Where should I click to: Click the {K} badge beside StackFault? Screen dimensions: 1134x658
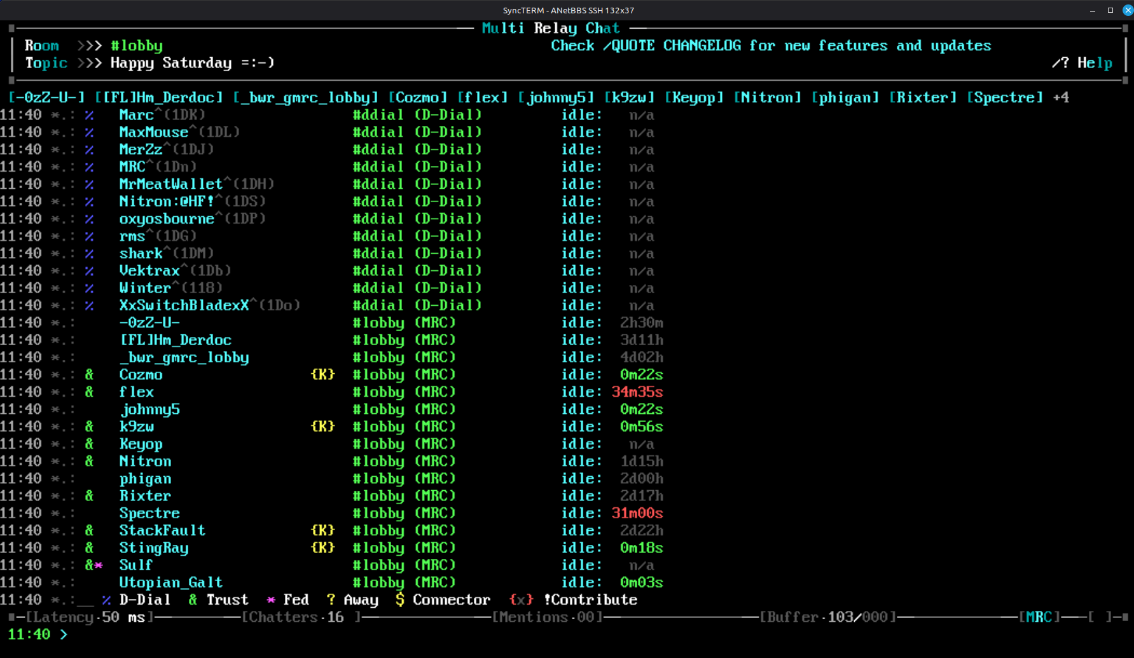pyautogui.click(x=323, y=530)
